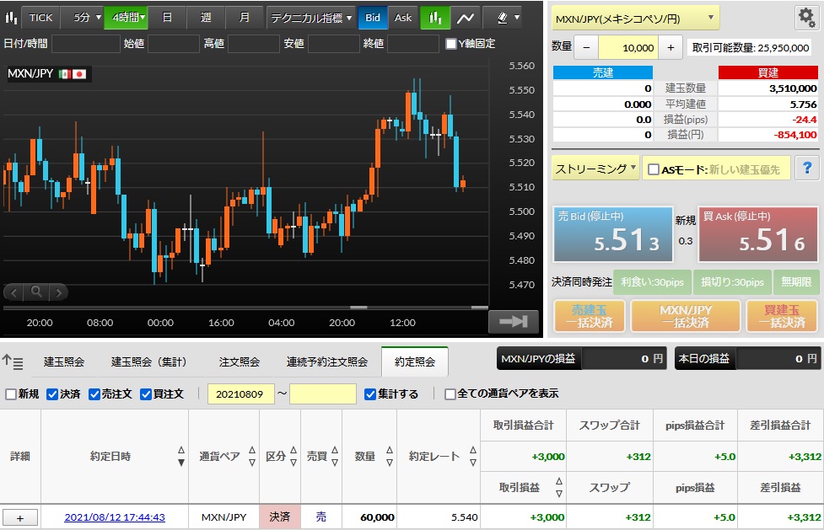Switch chart to Ask price
This screenshot has height=530, width=824.
point(403,18)
